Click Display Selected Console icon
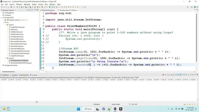 [x=187, y=75]
